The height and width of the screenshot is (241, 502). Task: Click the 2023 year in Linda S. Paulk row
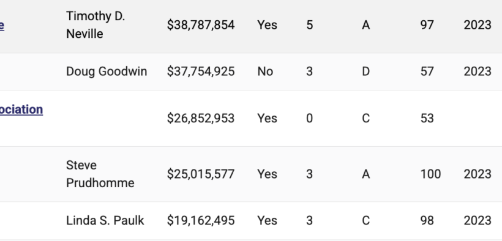[478, 221]
